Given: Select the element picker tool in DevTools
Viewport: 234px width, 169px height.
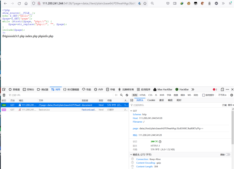Looking at the screenshot, I should pyautogui.click(x=3, y=89).
